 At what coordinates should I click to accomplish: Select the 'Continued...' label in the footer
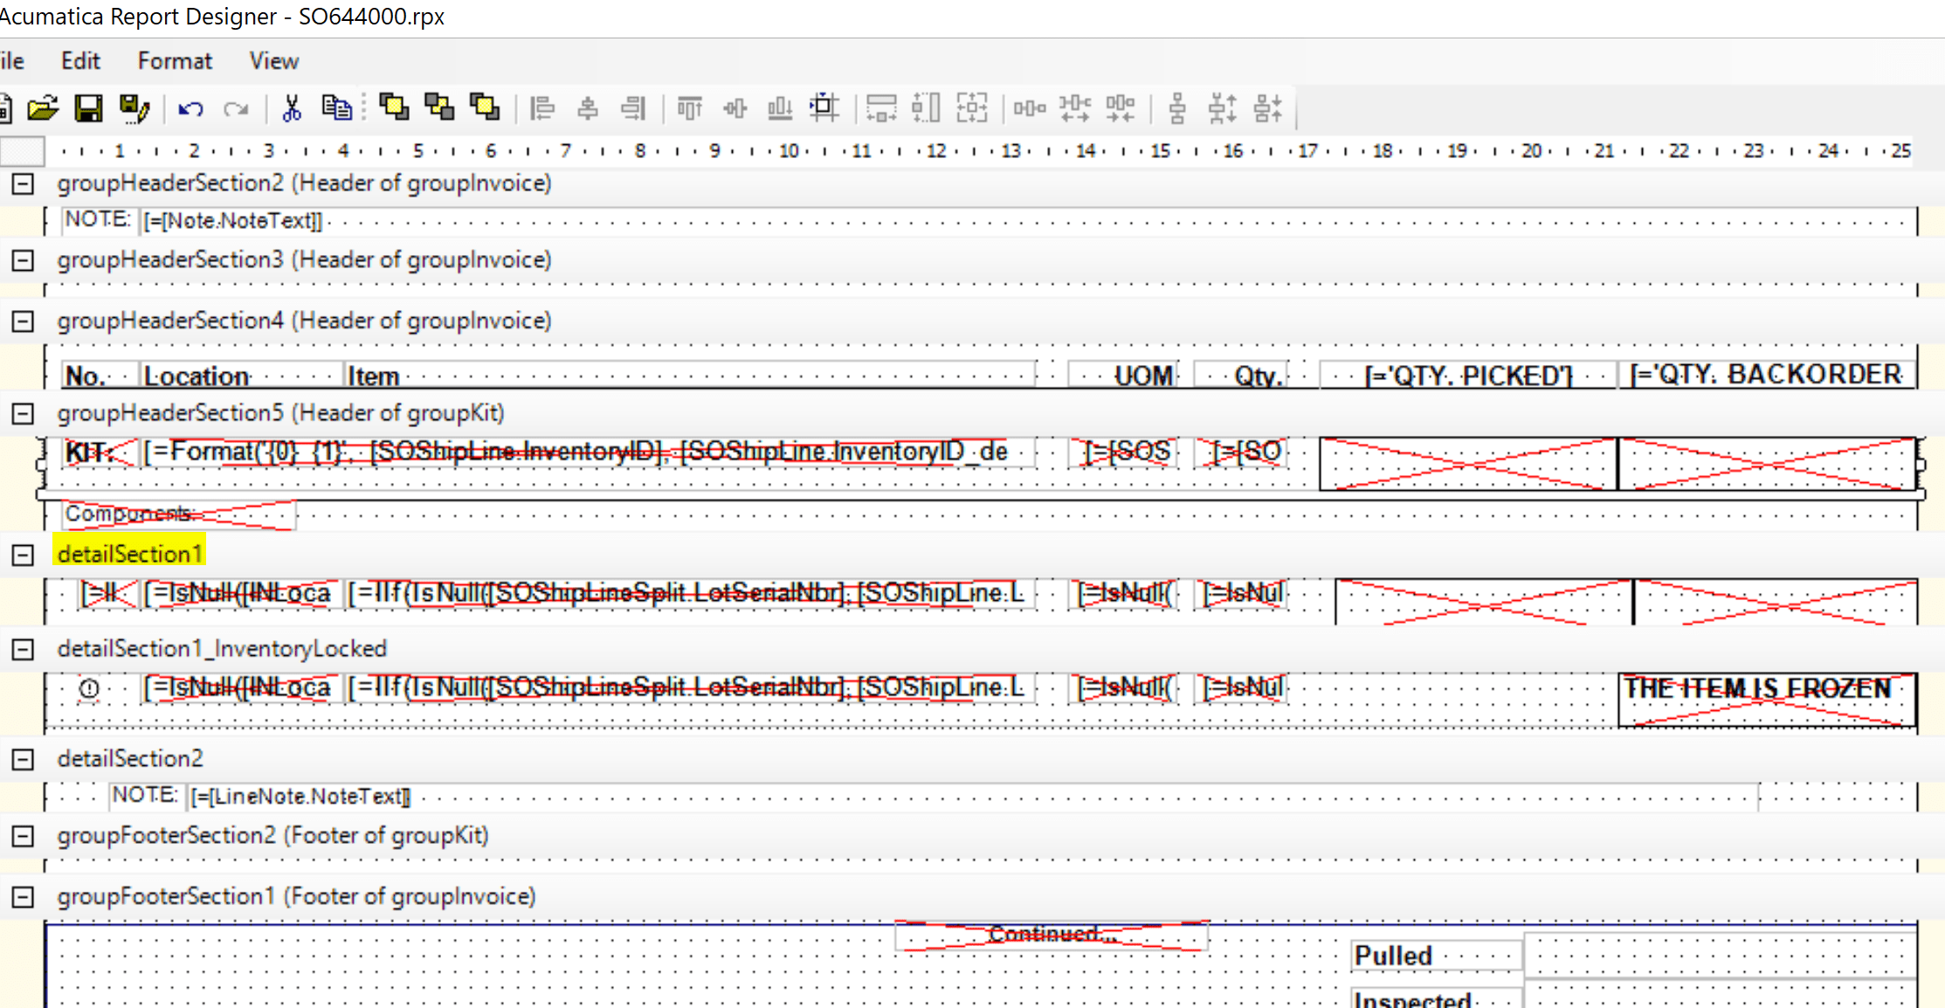[x=1051, y=933]
